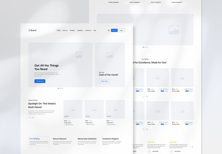Click Shop Now under Deal of the month
Viewport: 222px width, 154px height.
pos(105,81)
